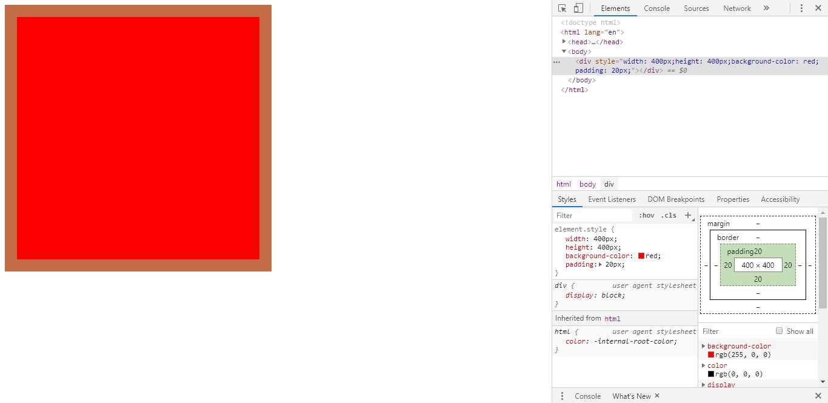Focus the Styles Filter input
This screenshot has width=828, height=403.
coord(593,216)
